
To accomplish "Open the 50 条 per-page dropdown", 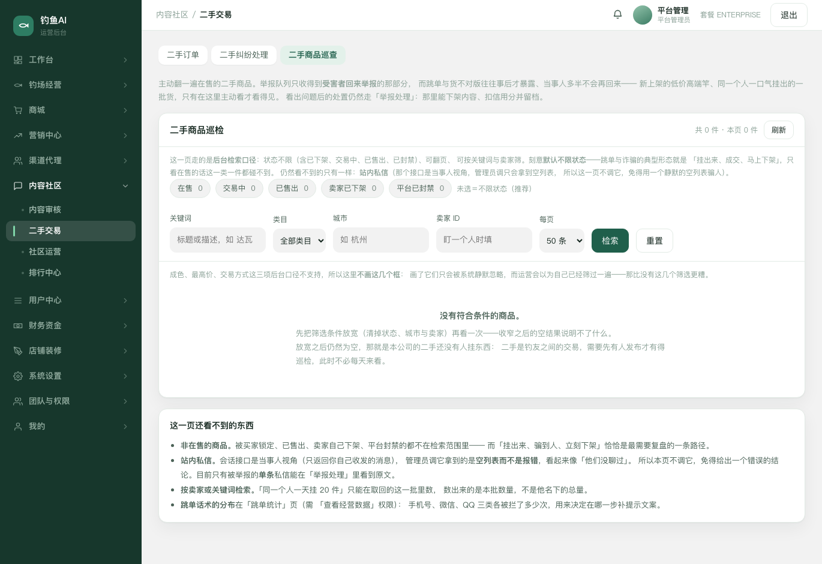I will (x=562, y=241).
